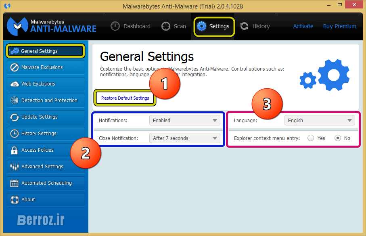Switch to the Dashboard tab
Viewport: 366px width, 236px height.
(130, 26)
